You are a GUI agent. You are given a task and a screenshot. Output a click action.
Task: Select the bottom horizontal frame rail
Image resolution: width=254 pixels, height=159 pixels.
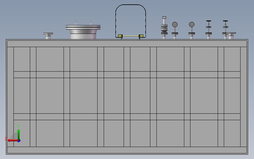[127, 150]
